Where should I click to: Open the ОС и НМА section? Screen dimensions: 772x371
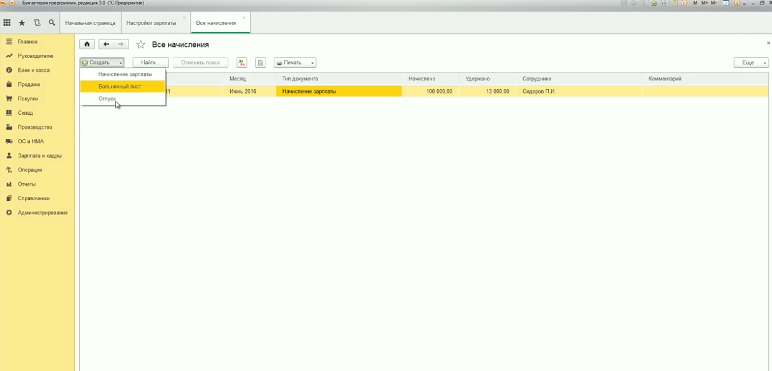coord(37,142)
